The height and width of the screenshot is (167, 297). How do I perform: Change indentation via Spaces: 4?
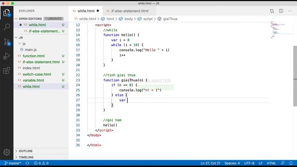pyautogui.click(x=232, y=163)
